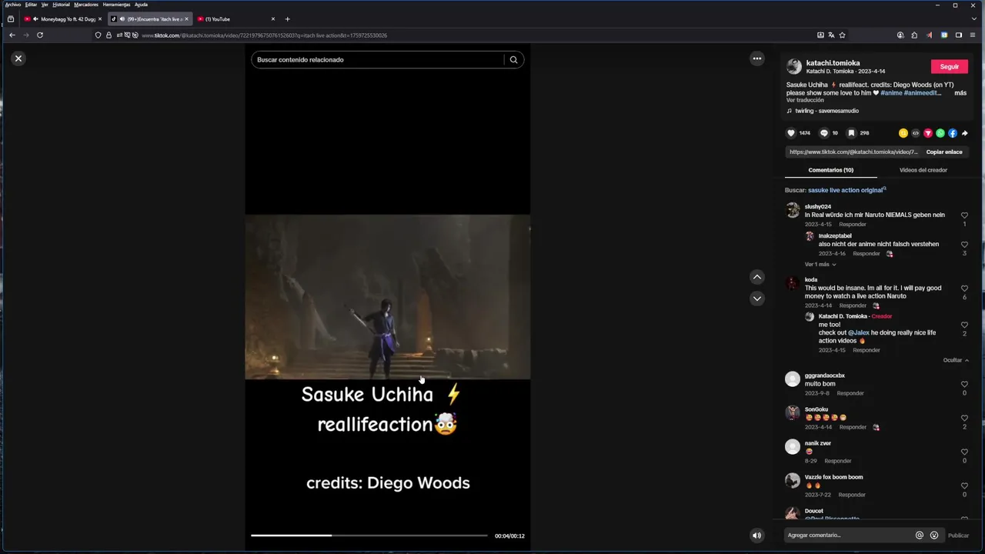Reply to koda's comment via Responder

click(x=853, y=305)
